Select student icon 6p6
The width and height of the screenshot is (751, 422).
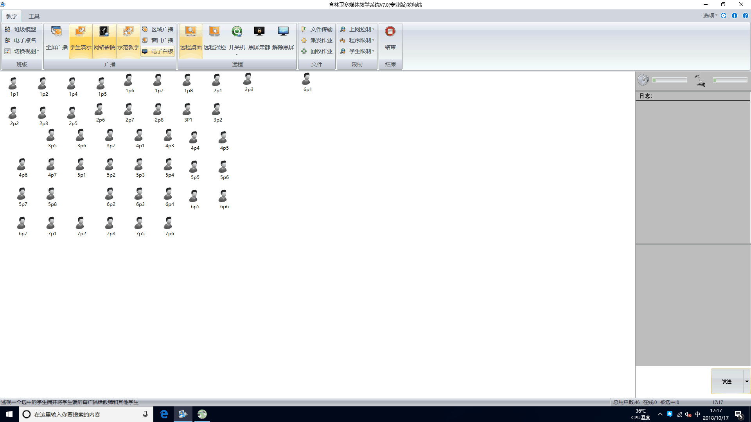(x=224, y=196)
